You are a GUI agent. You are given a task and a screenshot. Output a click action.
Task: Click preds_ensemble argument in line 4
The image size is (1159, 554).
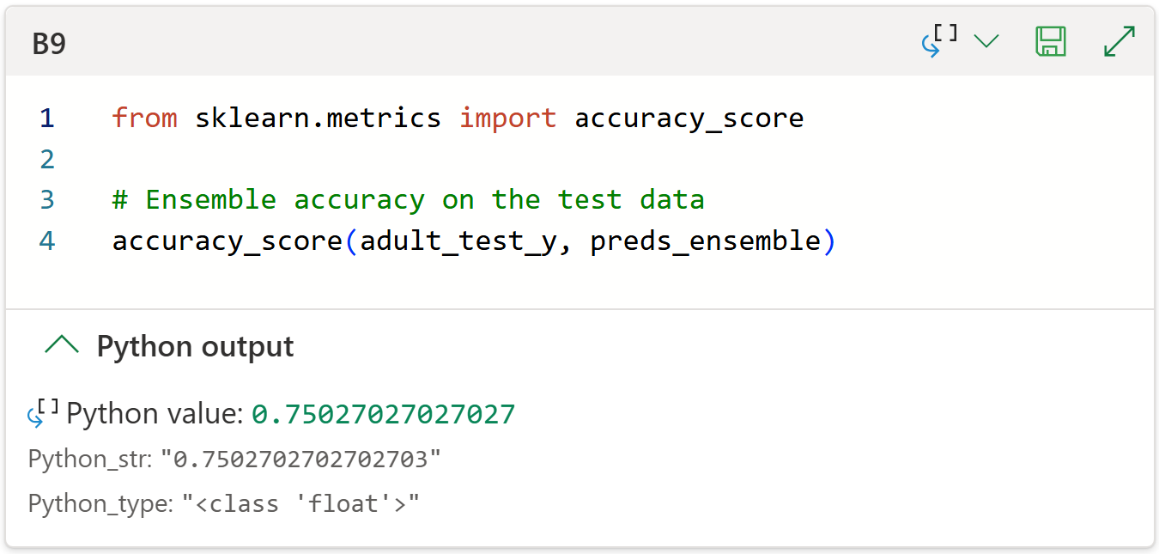tap(706, 241)
